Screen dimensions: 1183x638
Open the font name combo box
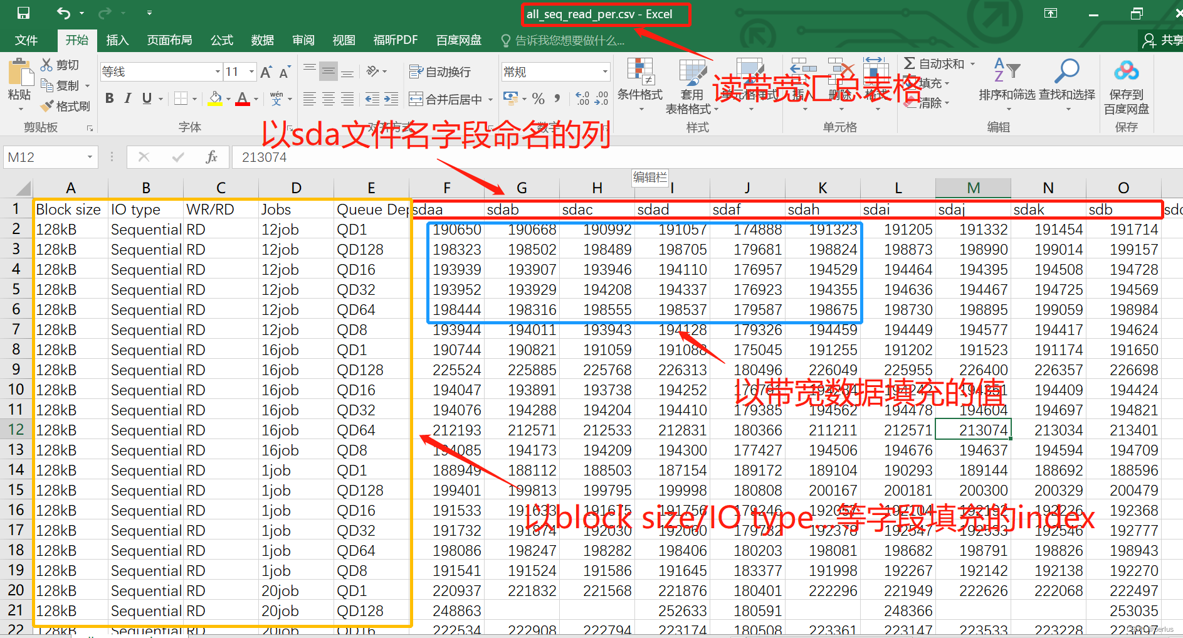point(161,72)
